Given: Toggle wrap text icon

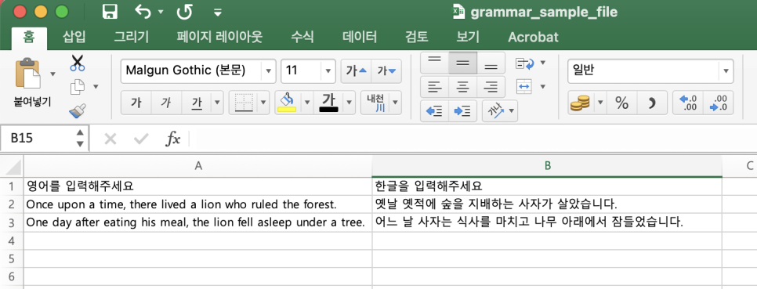Looking at the screenshot, I should [x=525, y=63].
